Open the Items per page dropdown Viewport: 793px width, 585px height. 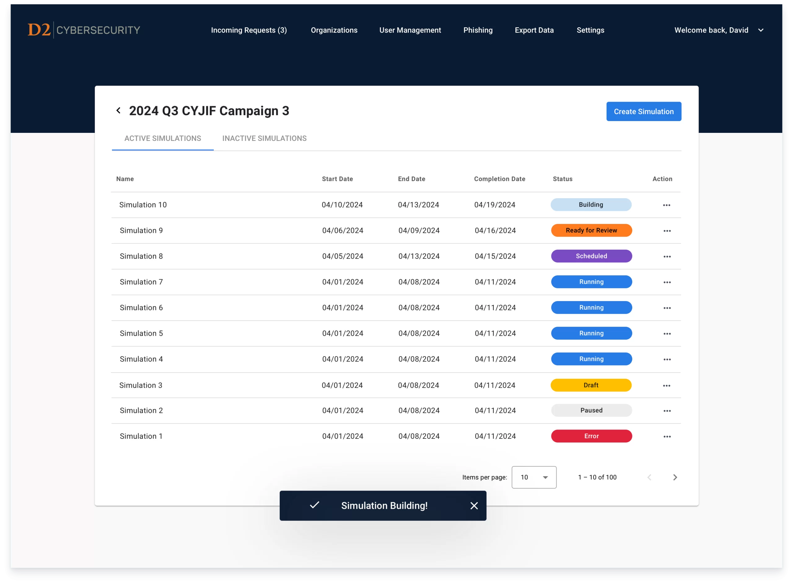tap(534, 477)
